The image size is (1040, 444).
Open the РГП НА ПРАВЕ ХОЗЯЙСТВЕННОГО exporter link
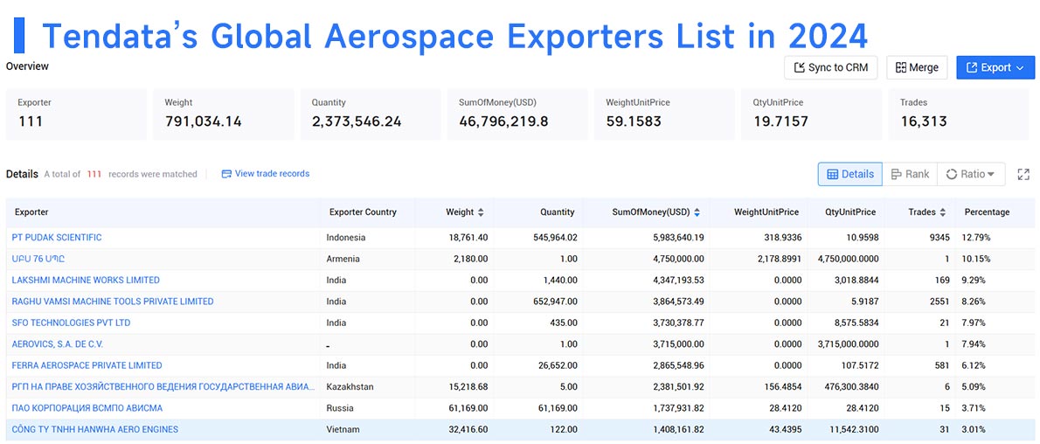point(163,386)
